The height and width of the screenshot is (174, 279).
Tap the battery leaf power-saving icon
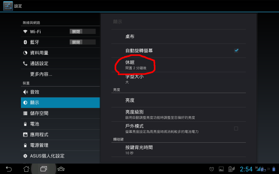click(231, 169)
